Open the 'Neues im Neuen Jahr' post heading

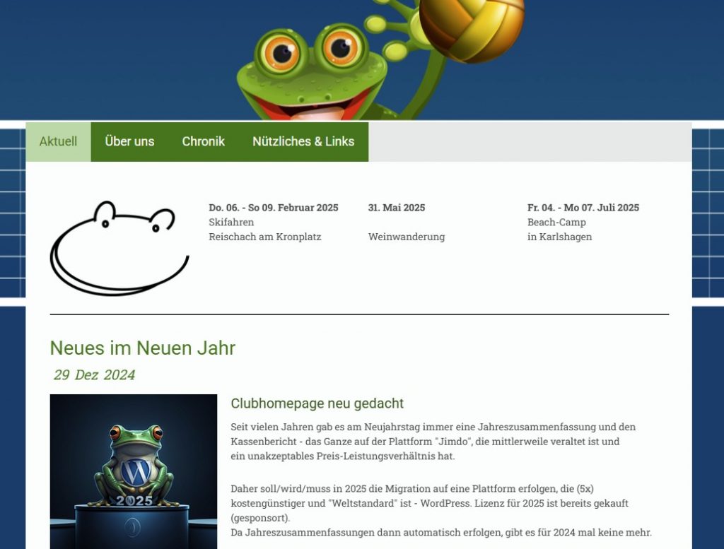[142, 348]
